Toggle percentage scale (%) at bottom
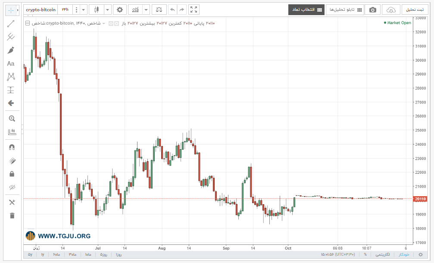 click(x=365, y=254)
